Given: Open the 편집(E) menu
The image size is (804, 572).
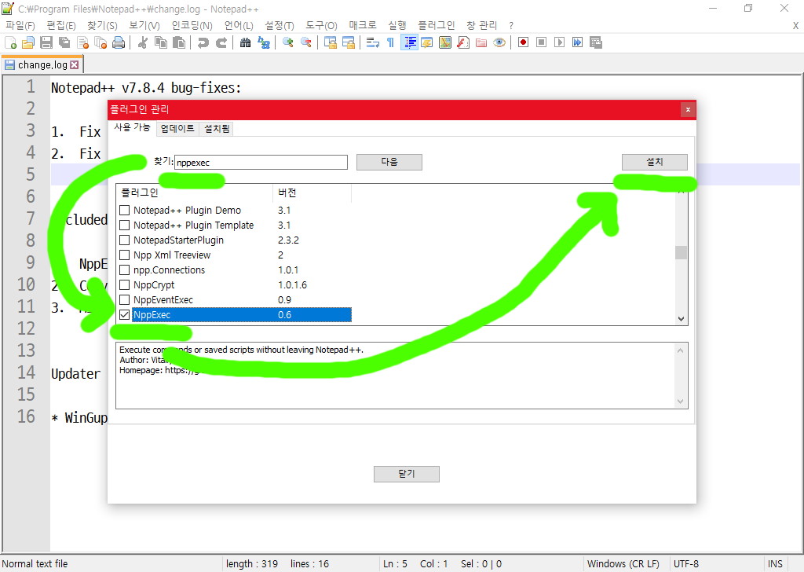Looking at the screenshot, I should tap(61, 25).
